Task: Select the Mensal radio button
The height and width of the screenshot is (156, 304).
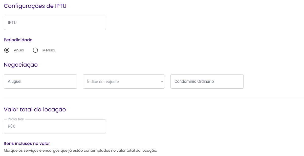Action: click(x=35, y=50)
